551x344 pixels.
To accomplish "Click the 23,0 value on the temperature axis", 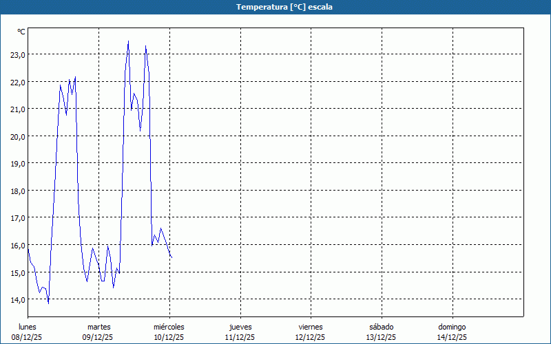I will pos(18,55).
